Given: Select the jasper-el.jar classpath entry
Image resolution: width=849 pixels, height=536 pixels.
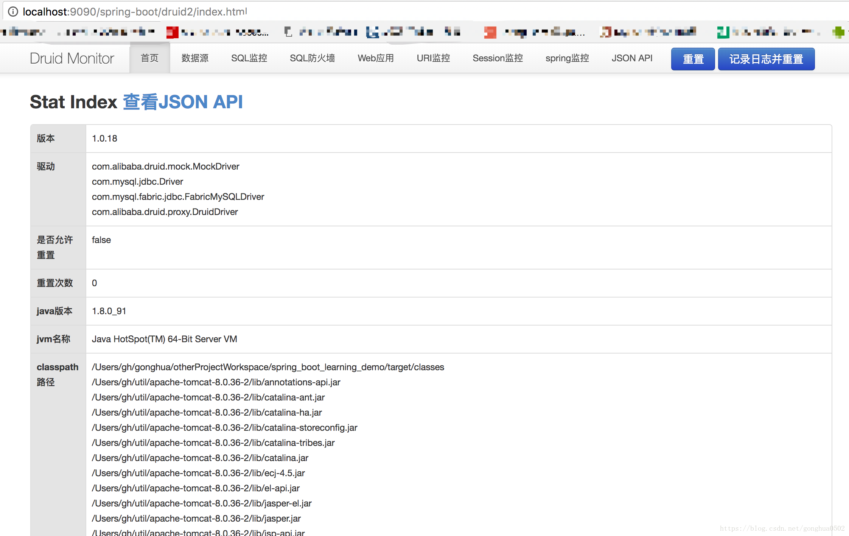Looking at the screenshot, I should (202, 503).
